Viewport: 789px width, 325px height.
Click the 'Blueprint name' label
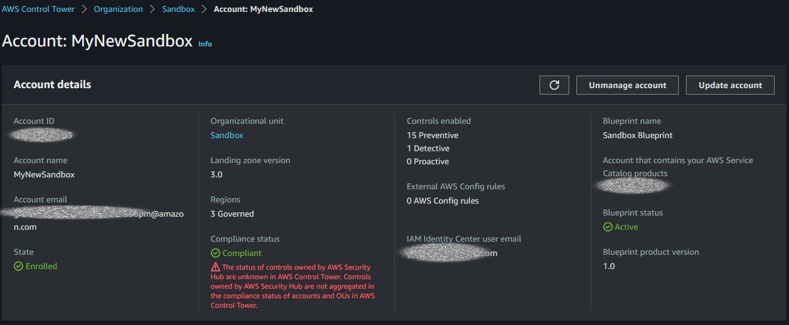tap(632, 121)
